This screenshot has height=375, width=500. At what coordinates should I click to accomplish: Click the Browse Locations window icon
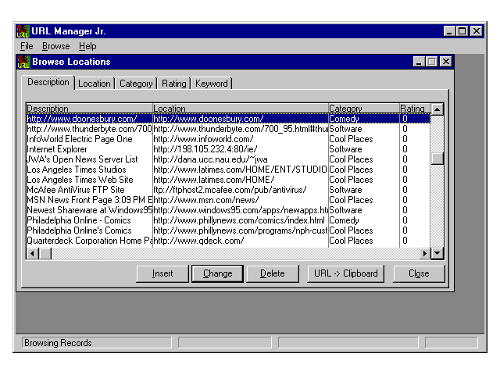[x=23, y=62]
